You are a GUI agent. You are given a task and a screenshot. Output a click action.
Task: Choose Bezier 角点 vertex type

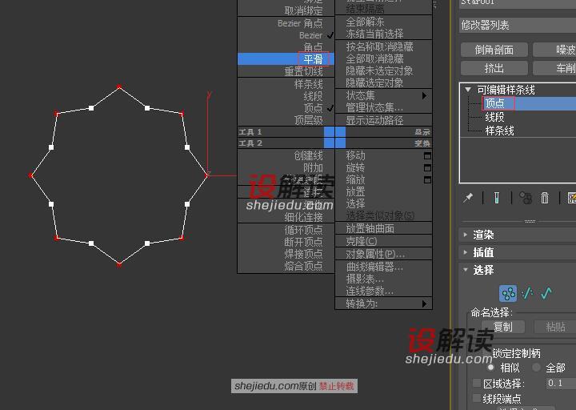[300, 23]
